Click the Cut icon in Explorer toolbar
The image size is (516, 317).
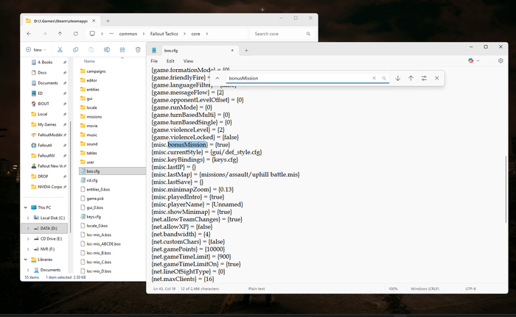(x=58, y=50)
